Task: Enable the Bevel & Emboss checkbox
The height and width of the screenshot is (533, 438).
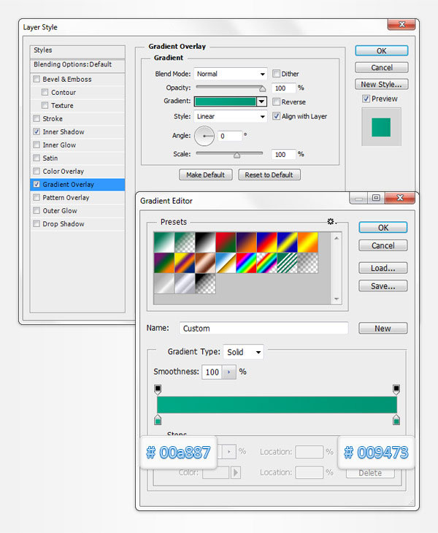Action: [36, 79]
